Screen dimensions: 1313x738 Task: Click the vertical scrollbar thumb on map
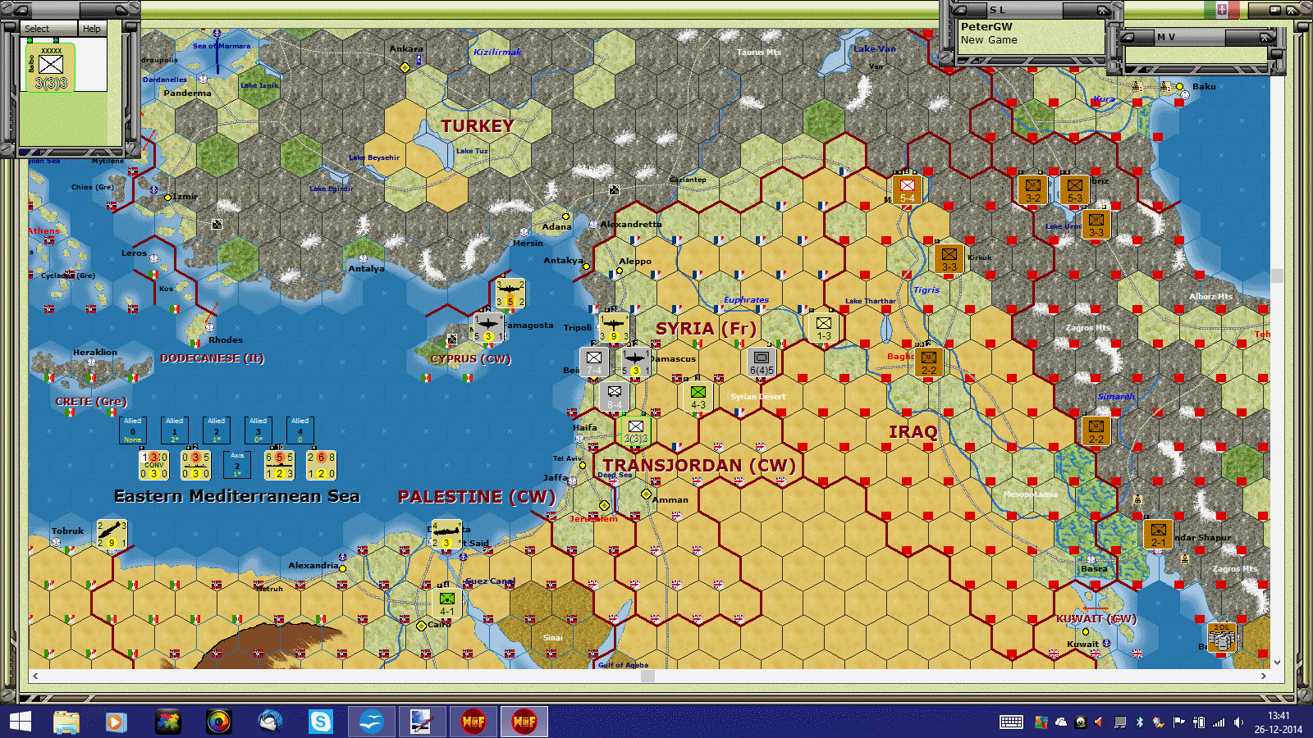point(1277,276)
